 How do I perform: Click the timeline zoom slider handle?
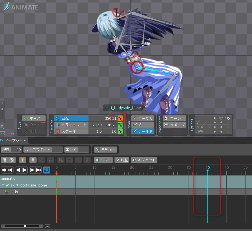click(x=25, y=226)
